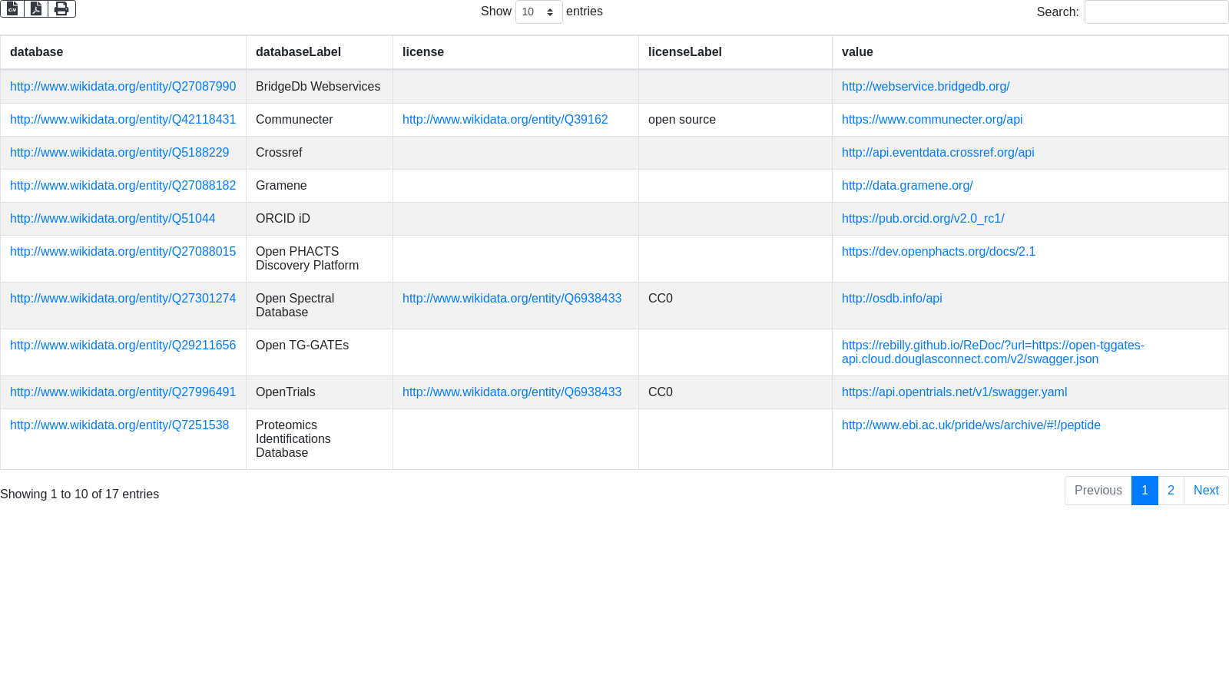Go to pagination page 2

coord(1171,491)
